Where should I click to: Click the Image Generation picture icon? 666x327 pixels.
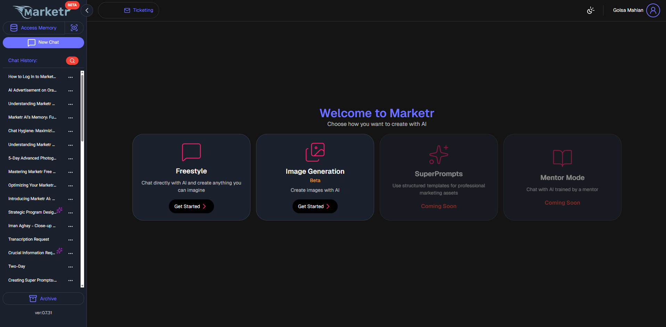[x=315, y=152]
